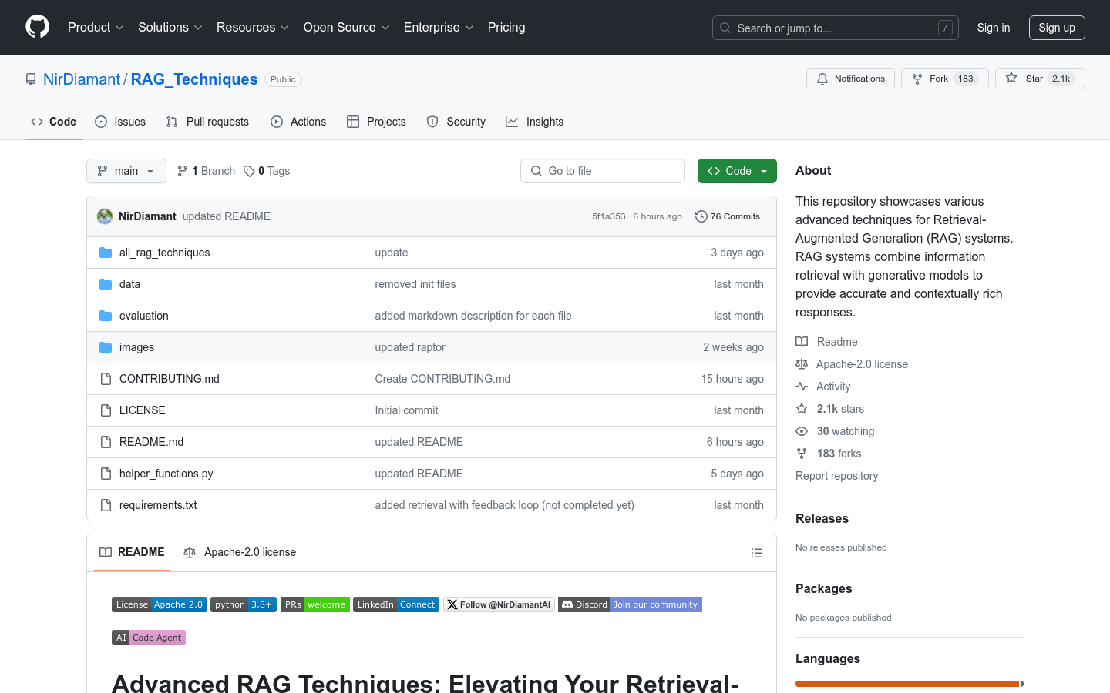Open the 76 Commits link

(x=728, y=216)
